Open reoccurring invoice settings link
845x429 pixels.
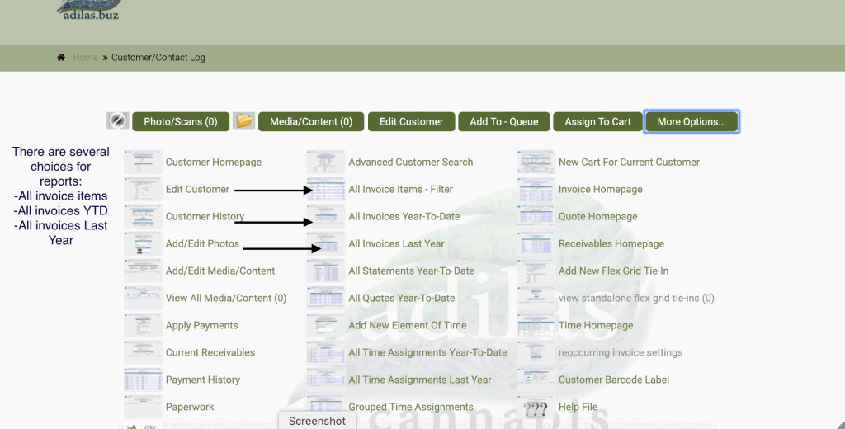(621, 352)
